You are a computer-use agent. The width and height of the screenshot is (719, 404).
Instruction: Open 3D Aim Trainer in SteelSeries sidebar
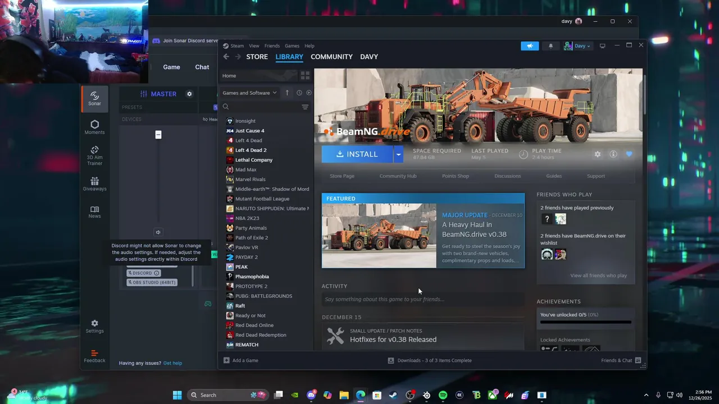tap(94, 156)
